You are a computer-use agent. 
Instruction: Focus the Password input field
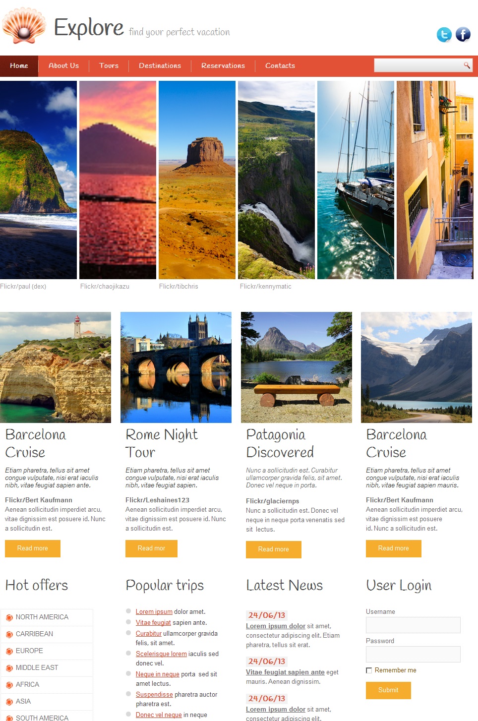(x=413, y=654)
